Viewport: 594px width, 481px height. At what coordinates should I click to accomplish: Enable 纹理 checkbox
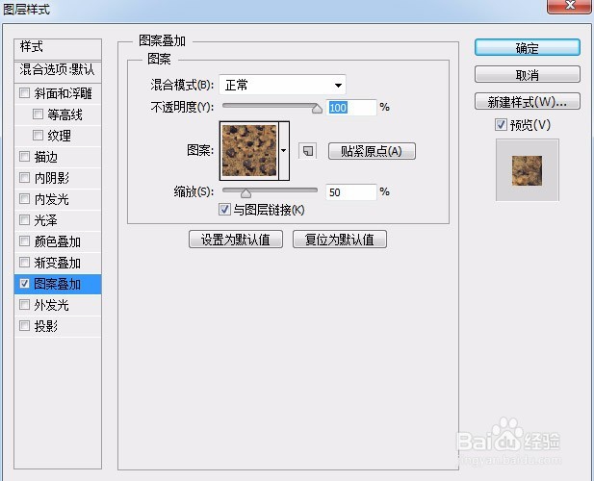pos(38,135)
